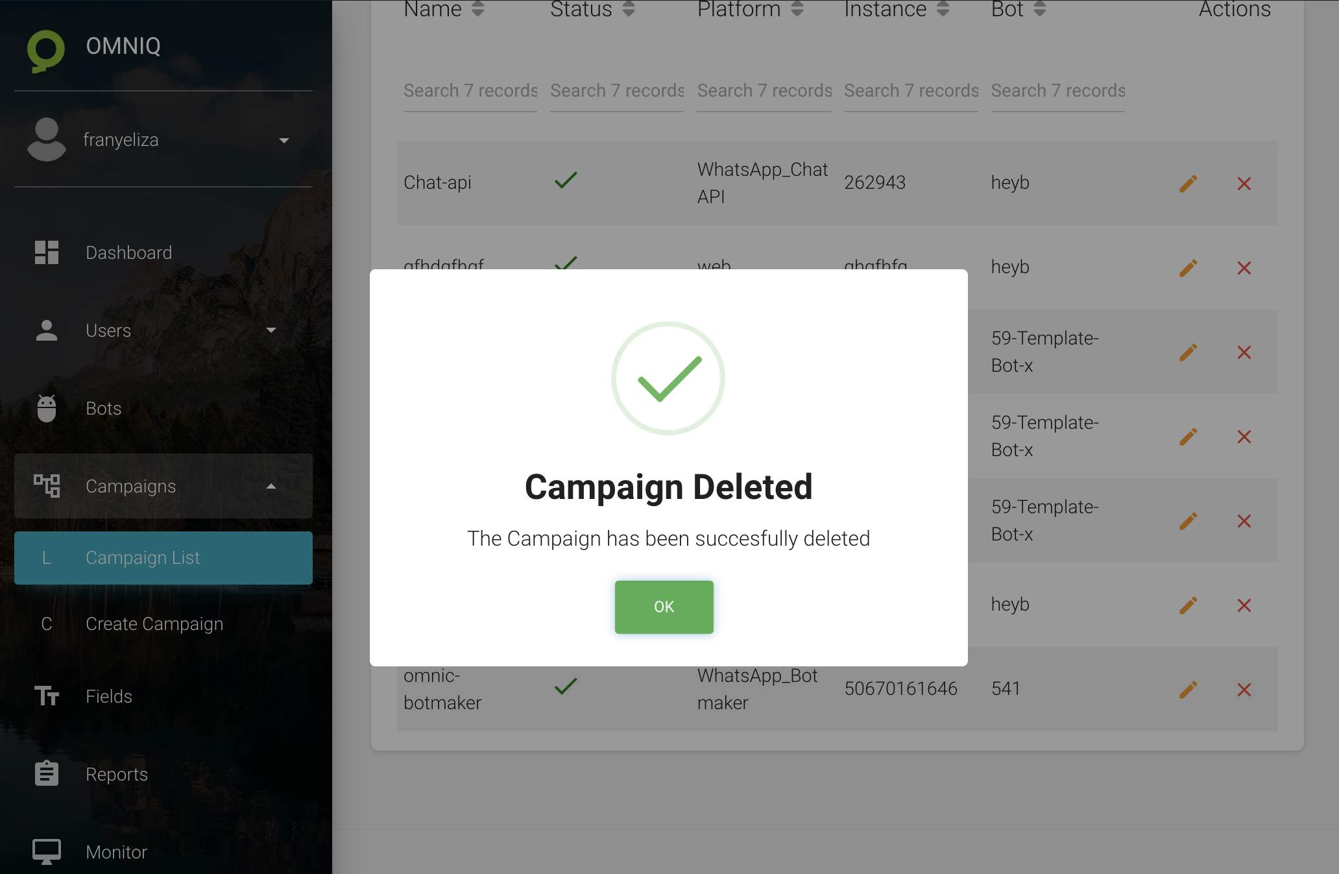Delete the Chat-api campaign red X

pos(1244,184)
